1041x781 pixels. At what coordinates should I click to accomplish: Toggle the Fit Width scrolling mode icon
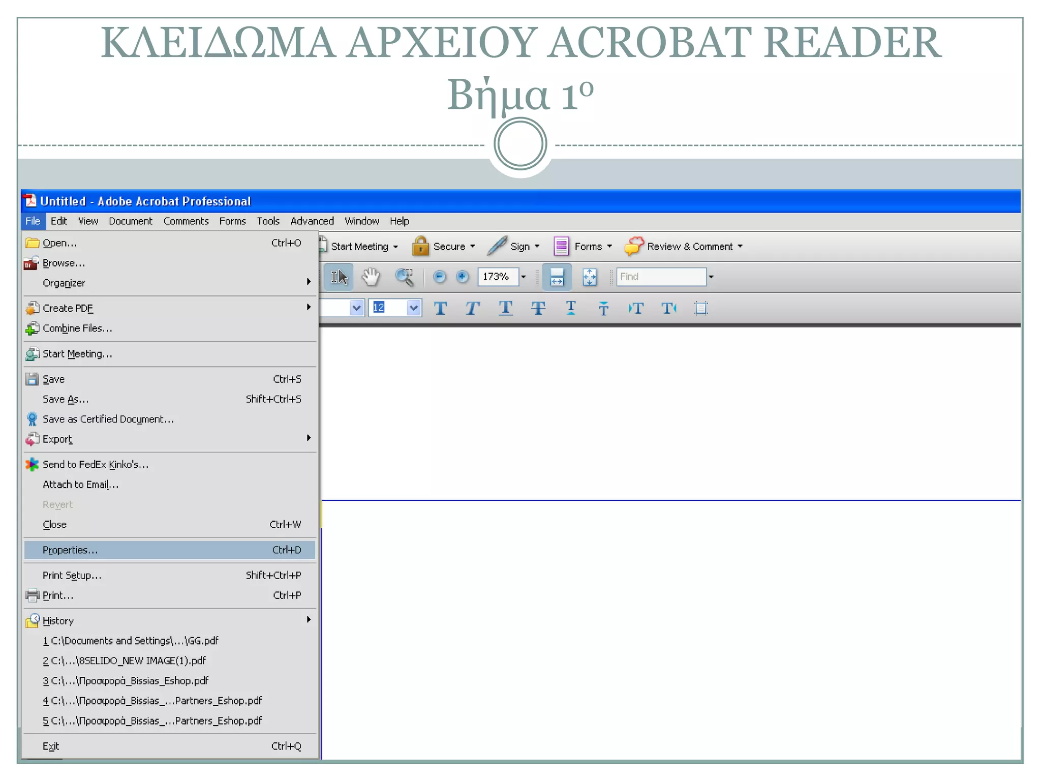click(x=557, y=277)
